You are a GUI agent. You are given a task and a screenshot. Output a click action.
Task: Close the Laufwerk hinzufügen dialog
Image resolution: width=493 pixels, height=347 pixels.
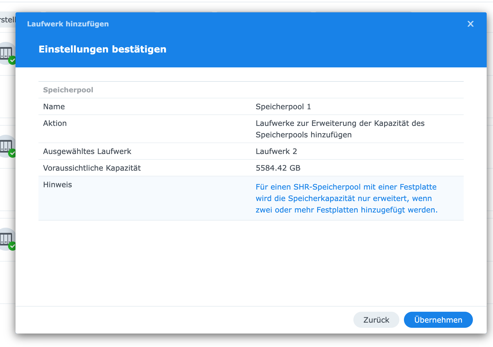tap(470, 24)
